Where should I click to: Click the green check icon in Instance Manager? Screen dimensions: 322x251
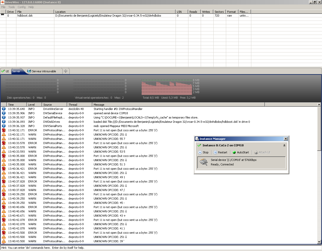(199, 145)
